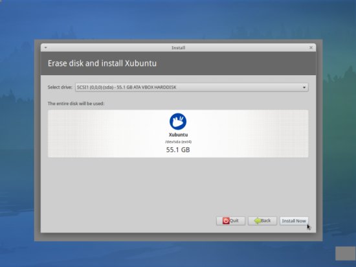Click the /dev/sda (ext4) device text
356x267 pixels.
[x=178, y=142]
